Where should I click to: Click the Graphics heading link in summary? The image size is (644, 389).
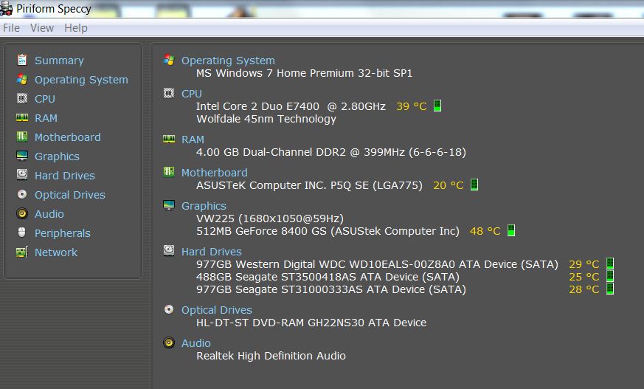[x=204, y=206]
